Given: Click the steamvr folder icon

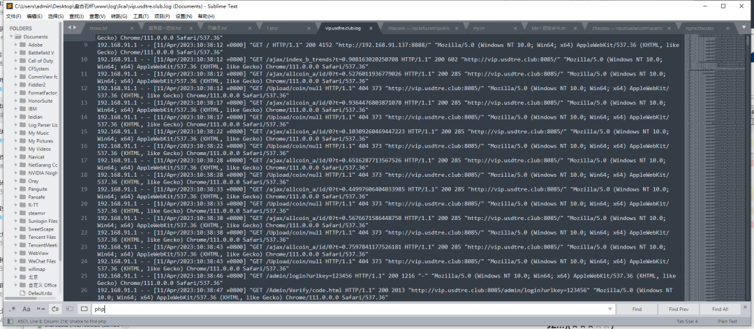Looking at the screenshot, I should point(22,212).
